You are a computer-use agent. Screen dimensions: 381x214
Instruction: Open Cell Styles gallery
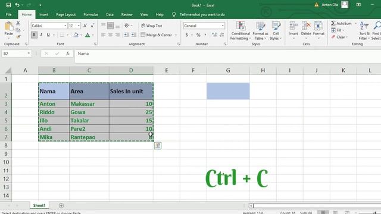click(276, 31)
